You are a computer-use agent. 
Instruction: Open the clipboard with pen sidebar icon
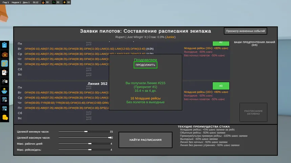[x=4, y=72]
